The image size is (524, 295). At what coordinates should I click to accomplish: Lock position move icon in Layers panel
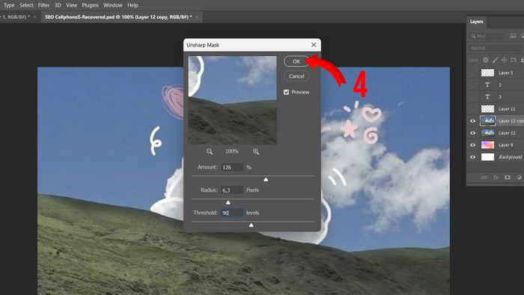coord(504,60)
